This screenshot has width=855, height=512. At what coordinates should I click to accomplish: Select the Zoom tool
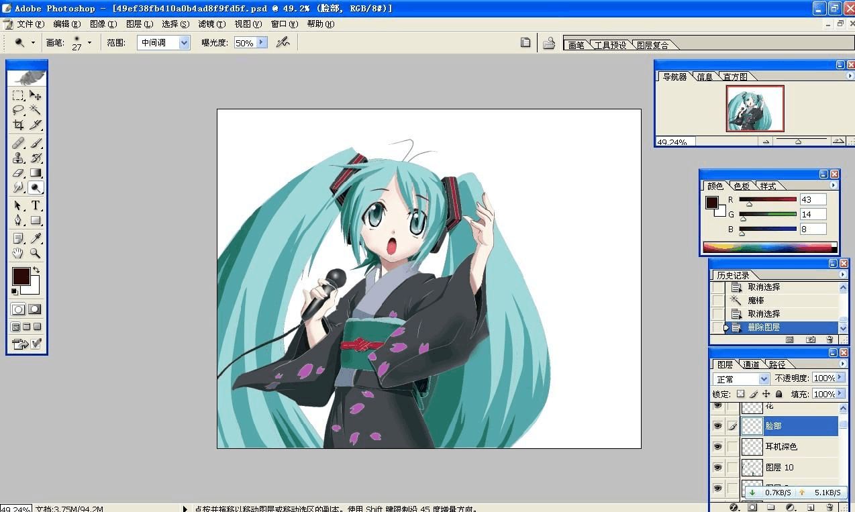(x=36, y=253)
